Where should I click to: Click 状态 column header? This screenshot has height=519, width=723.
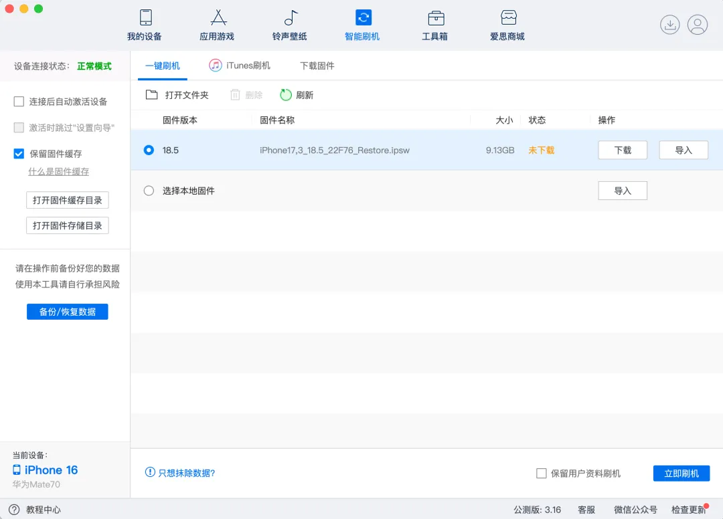click(x=537, y=120)
